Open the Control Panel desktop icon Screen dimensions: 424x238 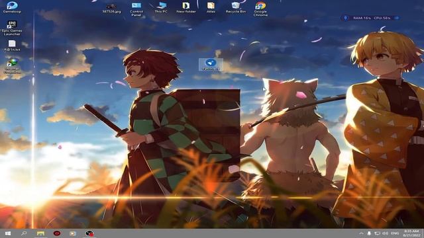(x=136, y=9)
